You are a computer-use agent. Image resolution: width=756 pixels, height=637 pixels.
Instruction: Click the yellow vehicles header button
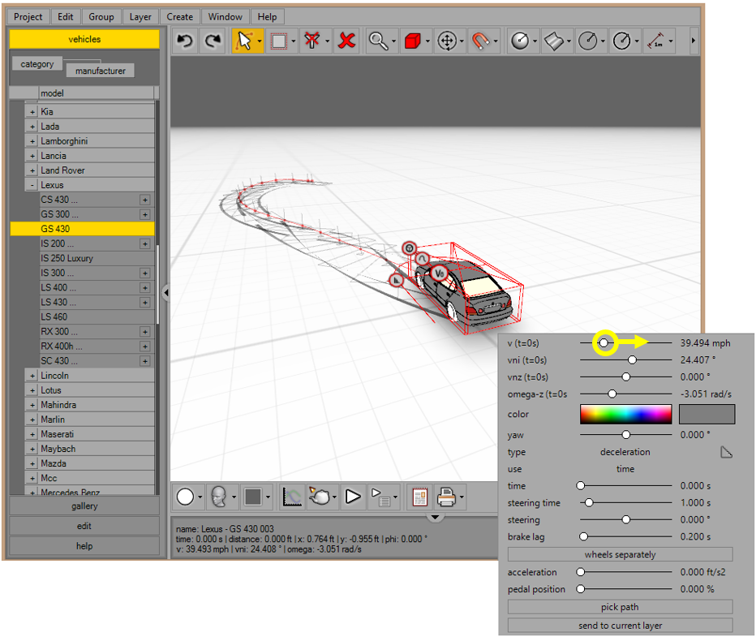[x=84, y=40]
